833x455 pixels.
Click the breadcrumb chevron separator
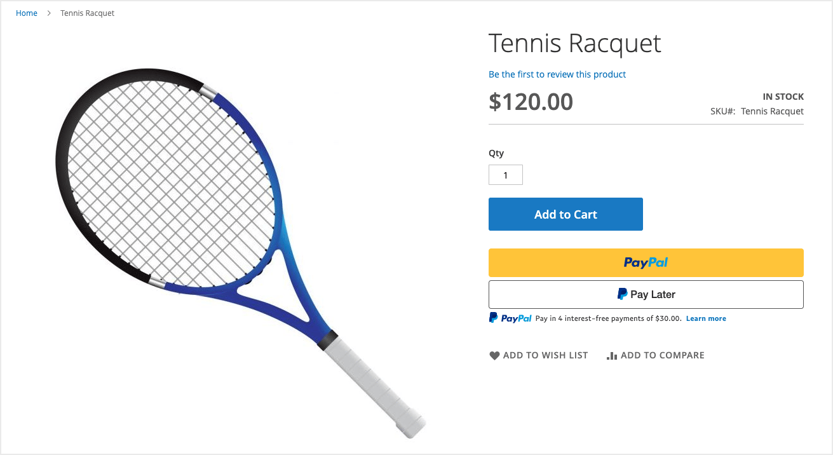click(x=49, y=13)
